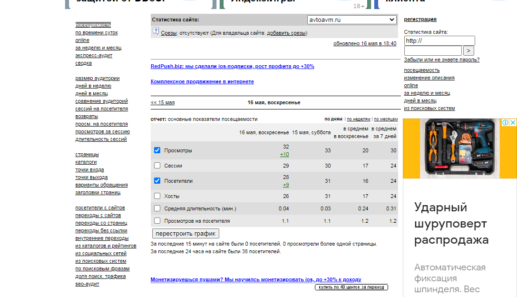Open переходы с сайтов report
This screenshot has width=517, height=297.
98,215
